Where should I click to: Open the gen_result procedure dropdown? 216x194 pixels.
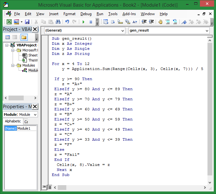tap(207, 31)
